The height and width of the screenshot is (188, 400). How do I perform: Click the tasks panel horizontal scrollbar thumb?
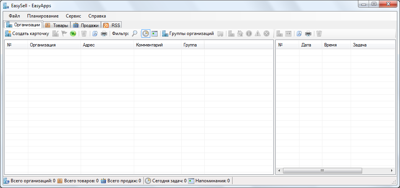coord(322,171)
